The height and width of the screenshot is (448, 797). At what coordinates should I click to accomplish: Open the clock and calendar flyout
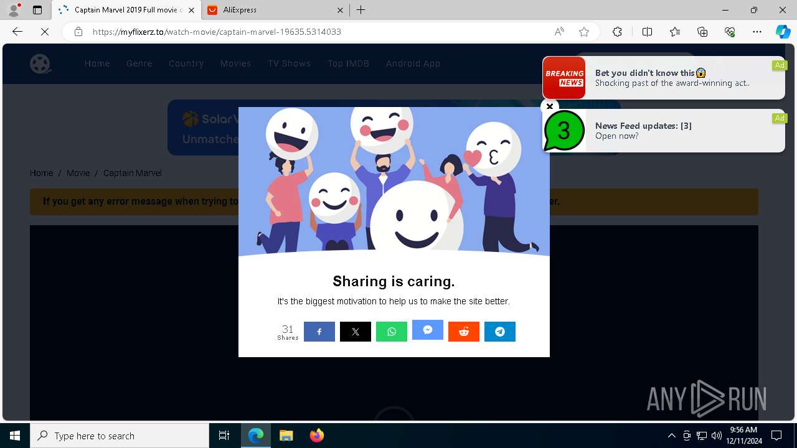pyautogui.click(x=743, y=436)
